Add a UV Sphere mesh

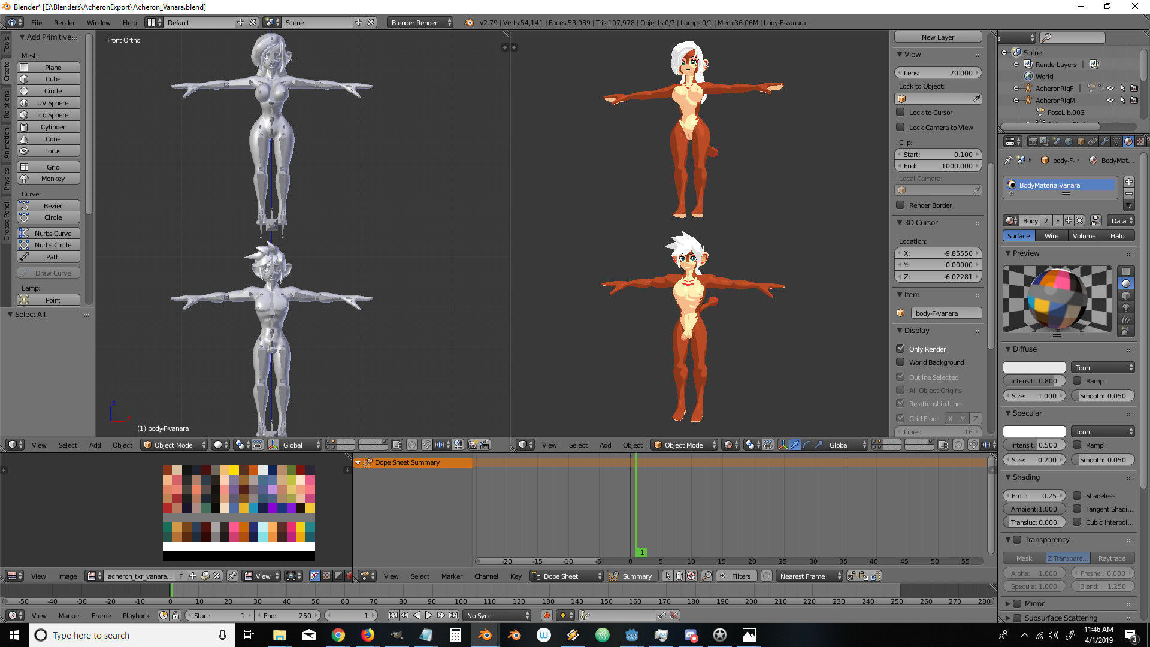49,102
